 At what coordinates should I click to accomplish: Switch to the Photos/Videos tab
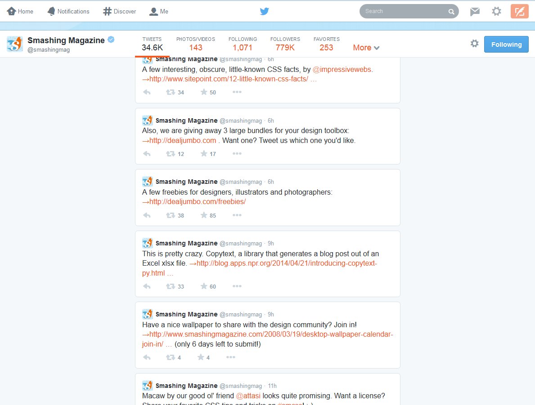[196, 44]
